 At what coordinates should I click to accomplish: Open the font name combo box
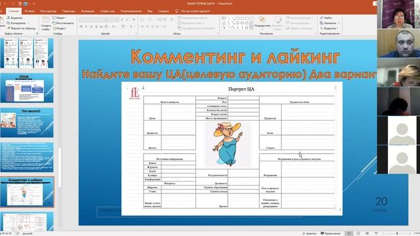[x=93, y=20]
